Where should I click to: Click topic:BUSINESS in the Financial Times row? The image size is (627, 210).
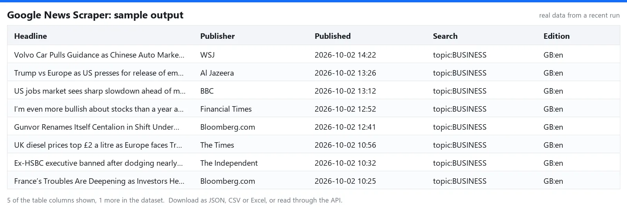pyautogui.click(x=460, y=109)
